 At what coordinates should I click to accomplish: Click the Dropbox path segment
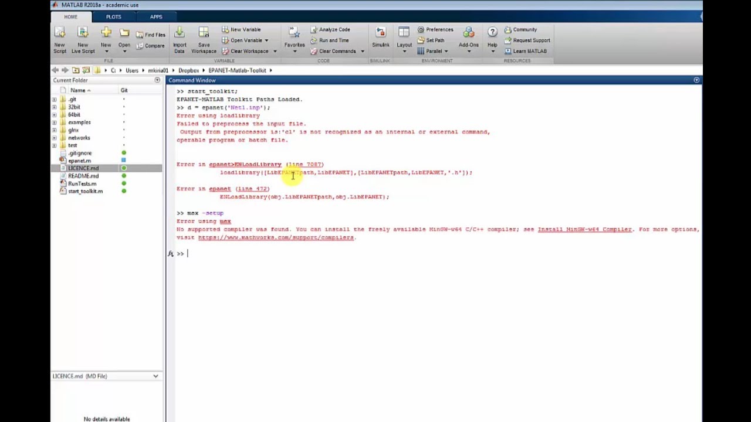pyautogui.click(x=188, y=70)
